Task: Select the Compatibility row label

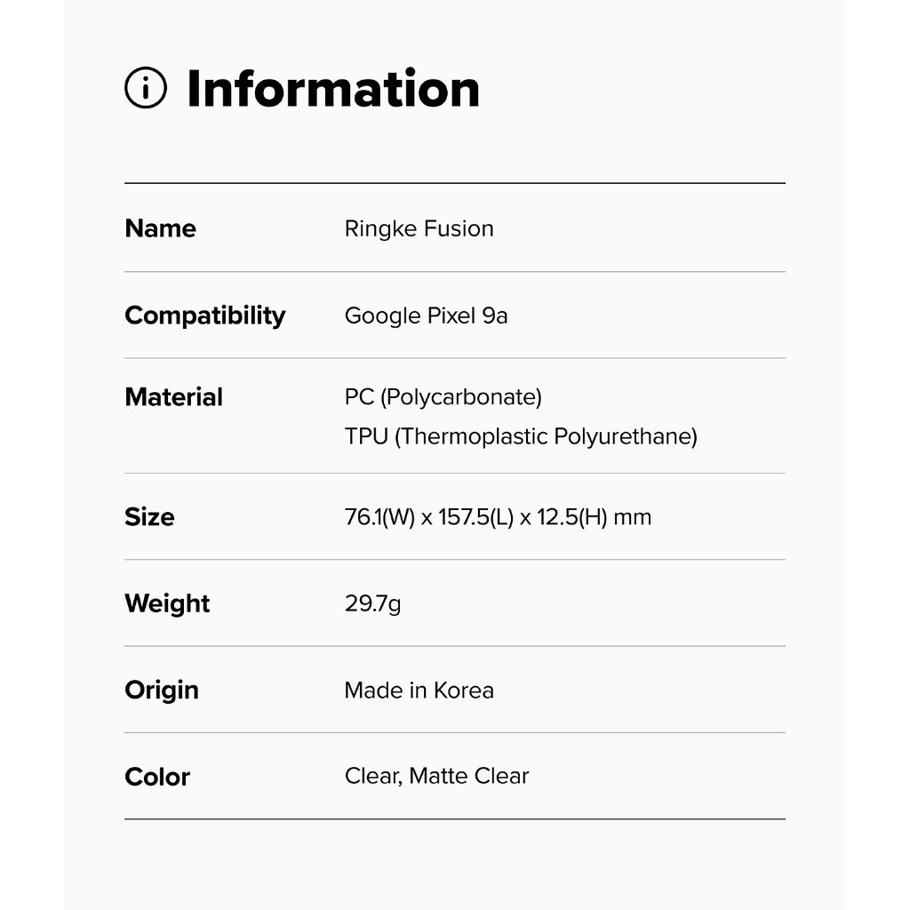Action: [205, 315]
